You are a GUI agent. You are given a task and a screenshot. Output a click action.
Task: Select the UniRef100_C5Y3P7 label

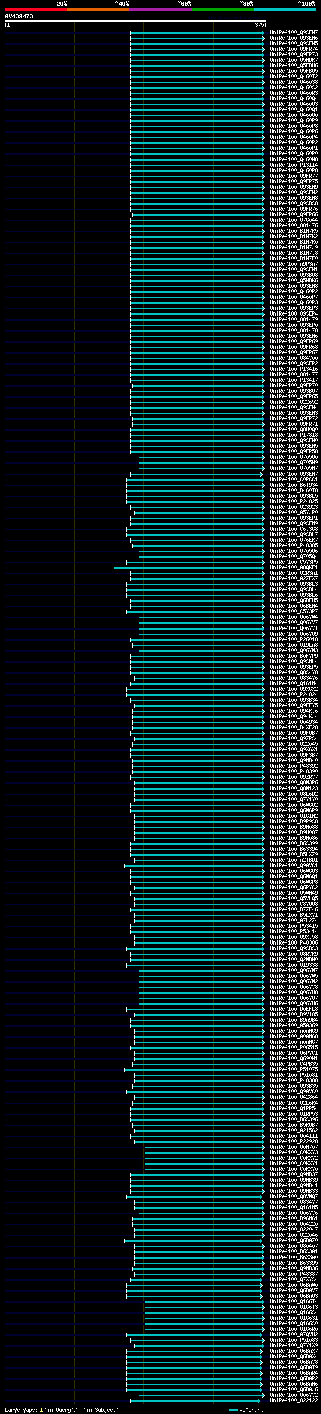294,611
